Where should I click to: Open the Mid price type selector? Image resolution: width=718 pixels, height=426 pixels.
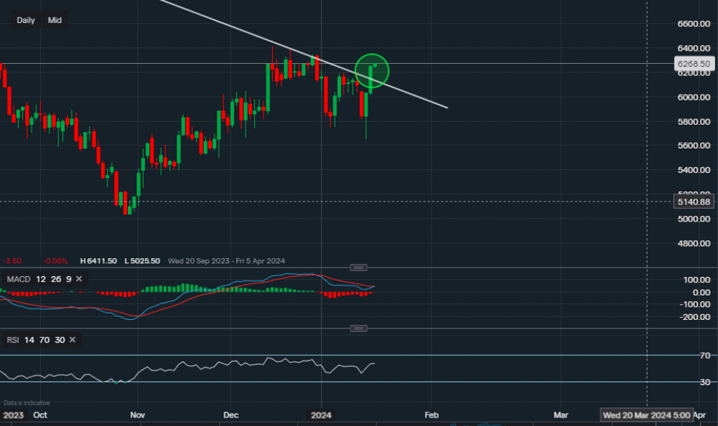click(55, 21)
